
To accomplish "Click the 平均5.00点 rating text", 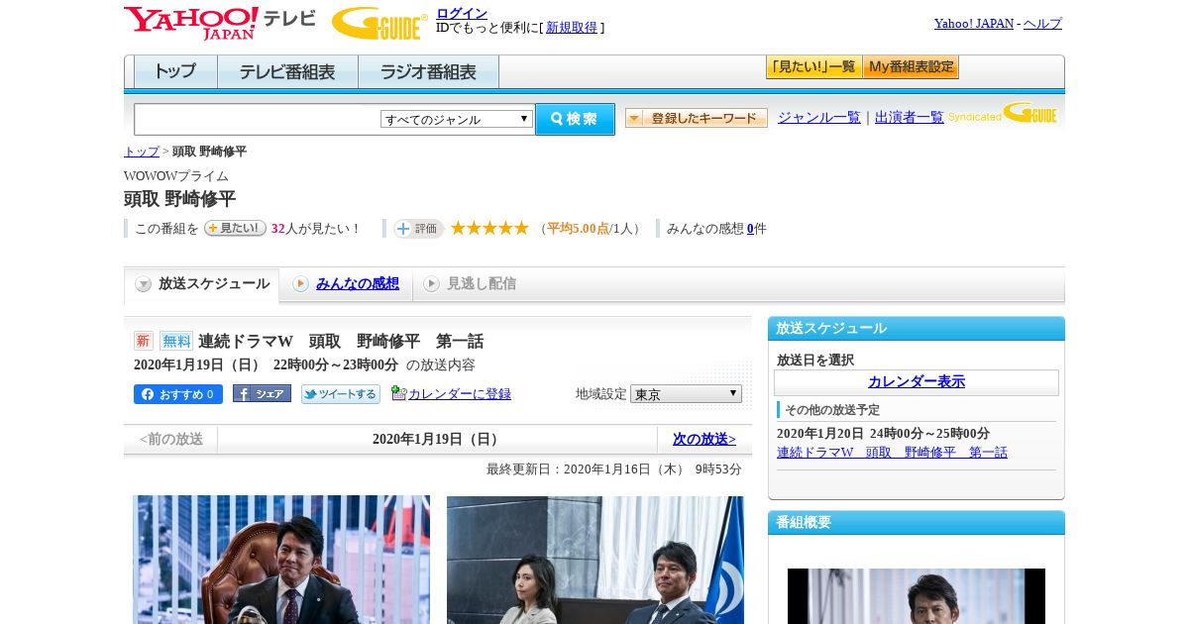I will (578, 229).
